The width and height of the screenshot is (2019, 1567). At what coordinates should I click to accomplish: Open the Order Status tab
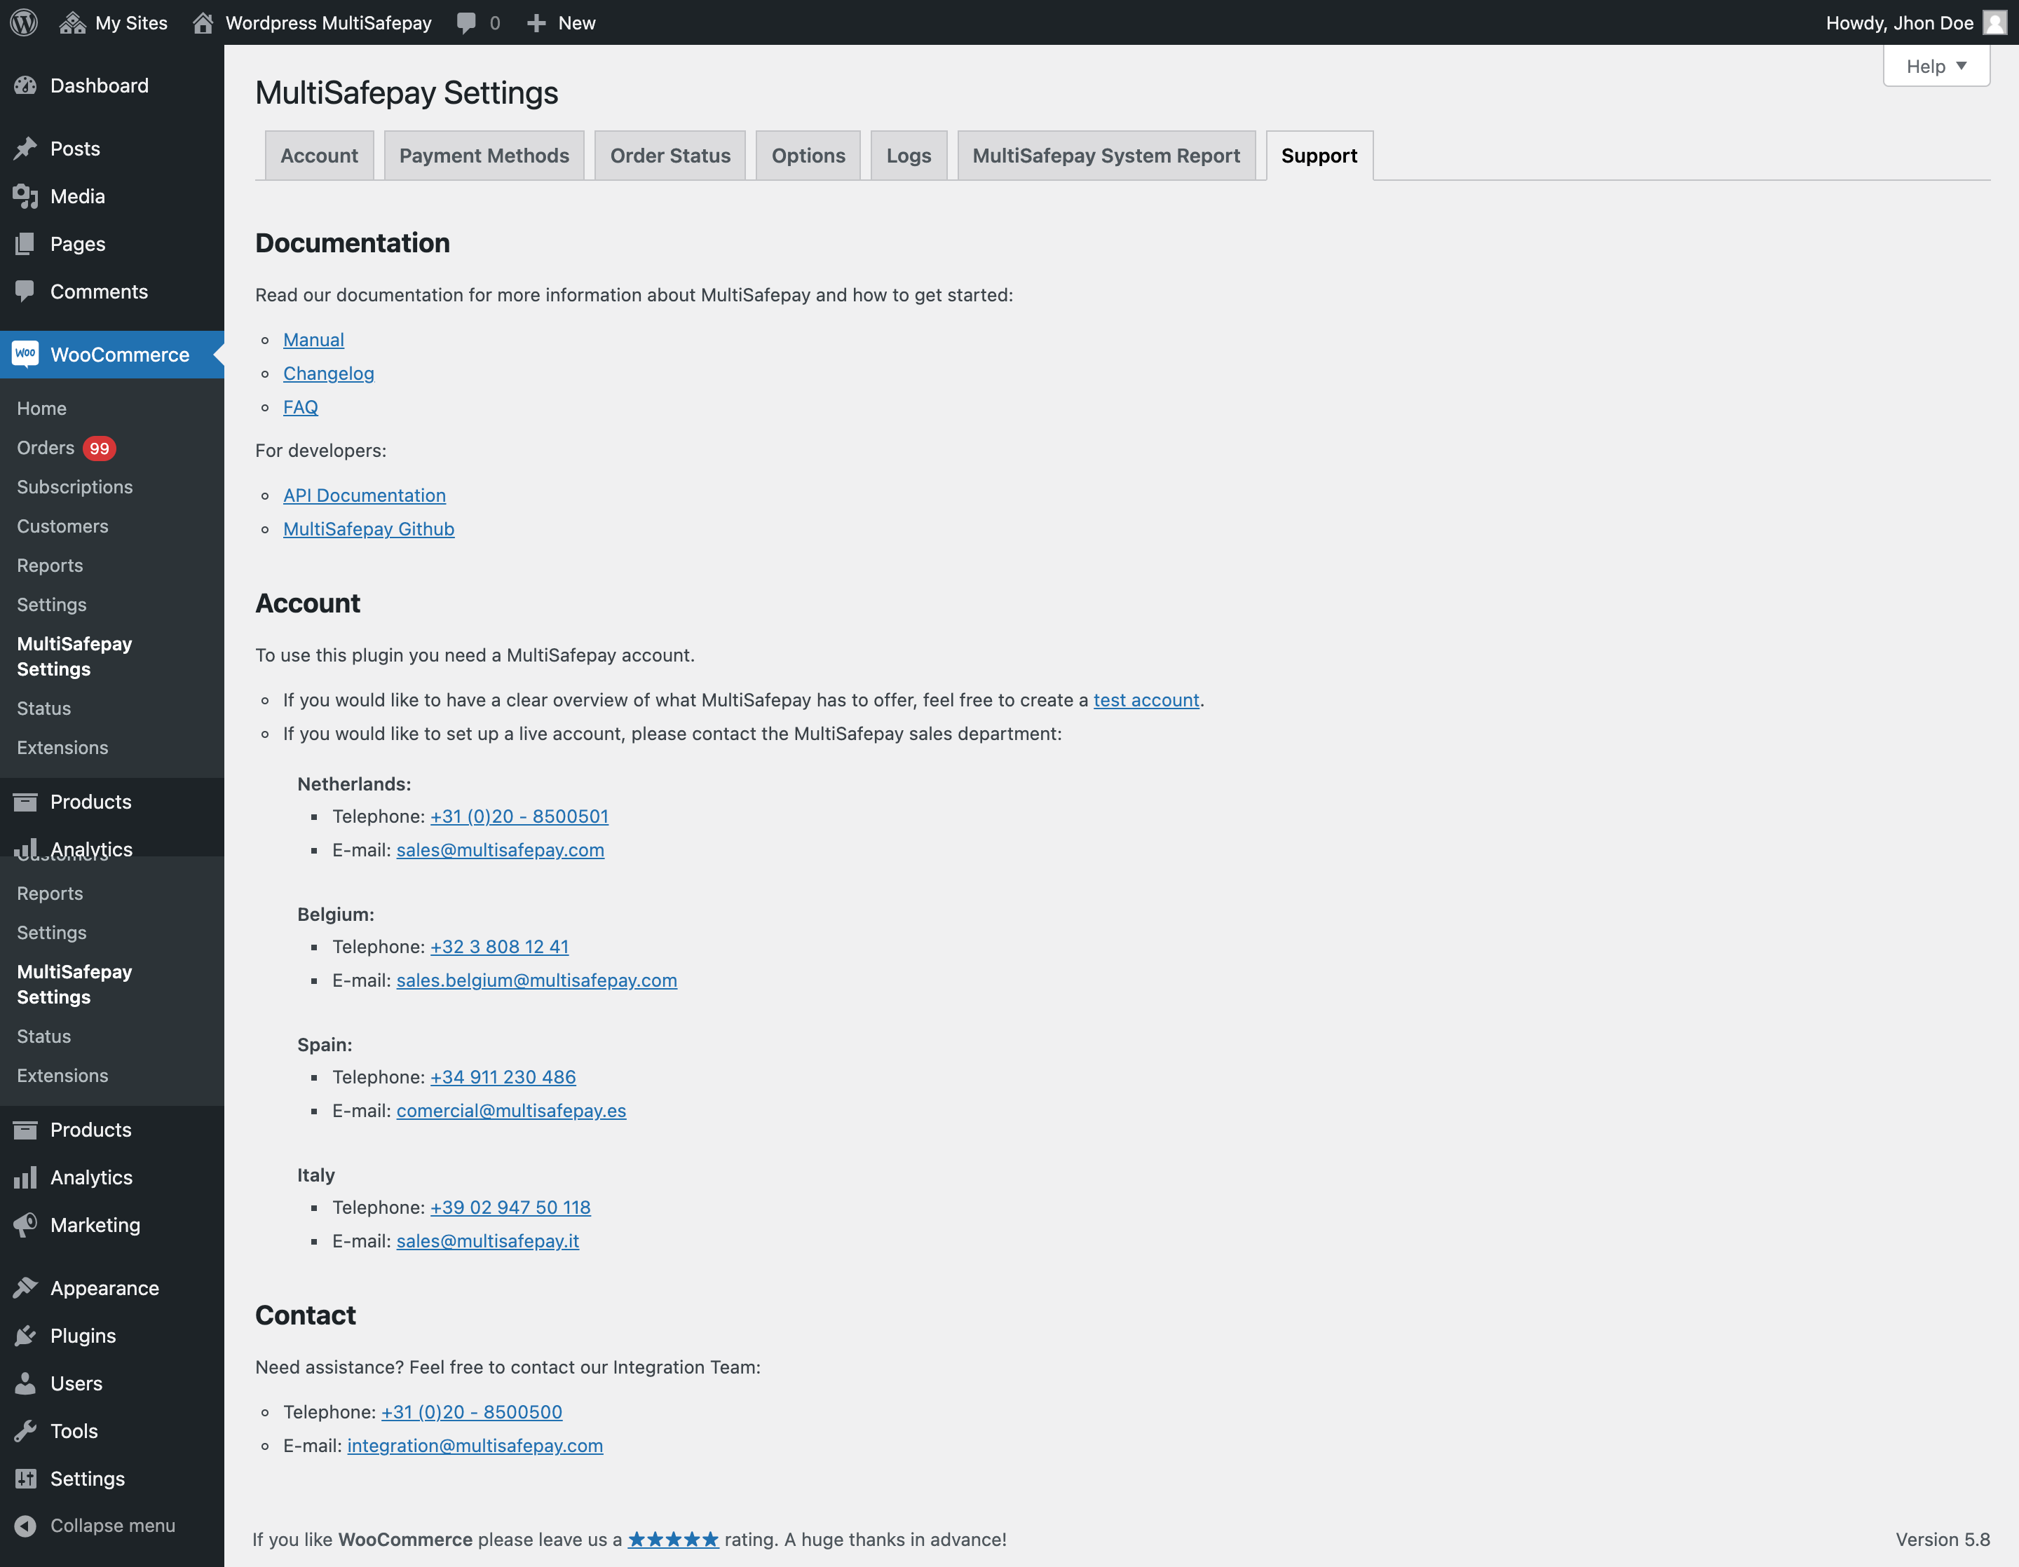(670, 155)
